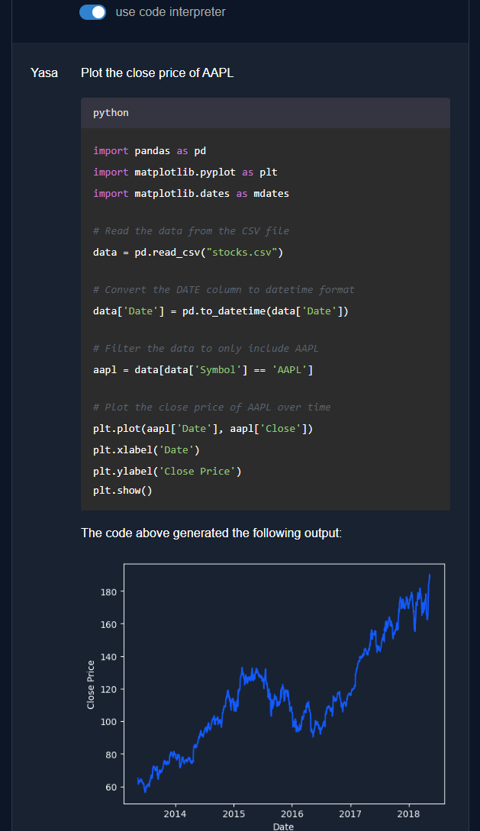Click the 180 tick on the price axis

point(108,591)
